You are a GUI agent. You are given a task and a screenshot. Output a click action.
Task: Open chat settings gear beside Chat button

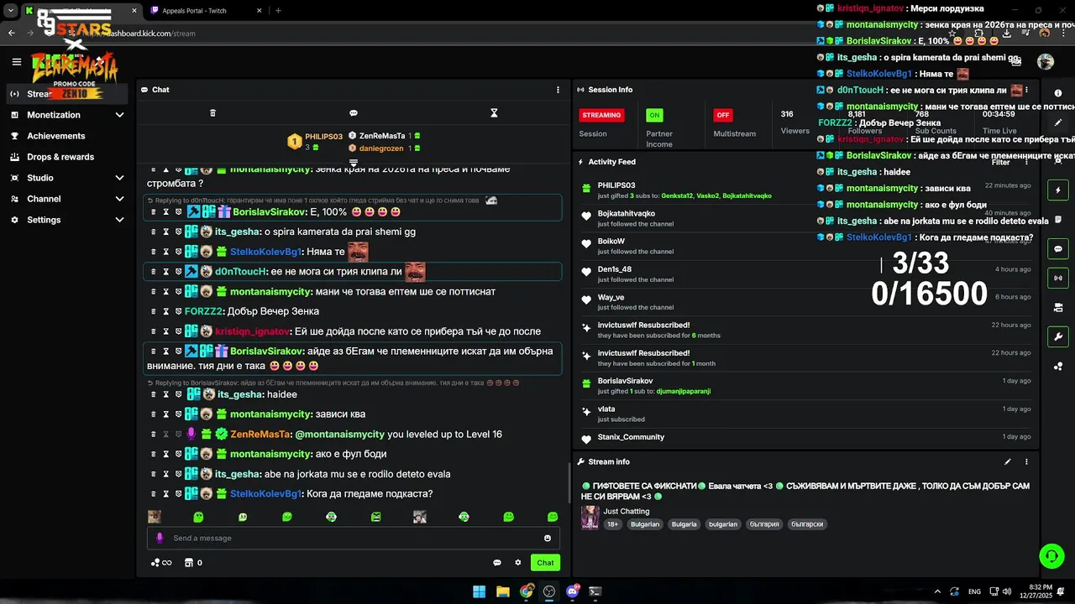[518, 563]
